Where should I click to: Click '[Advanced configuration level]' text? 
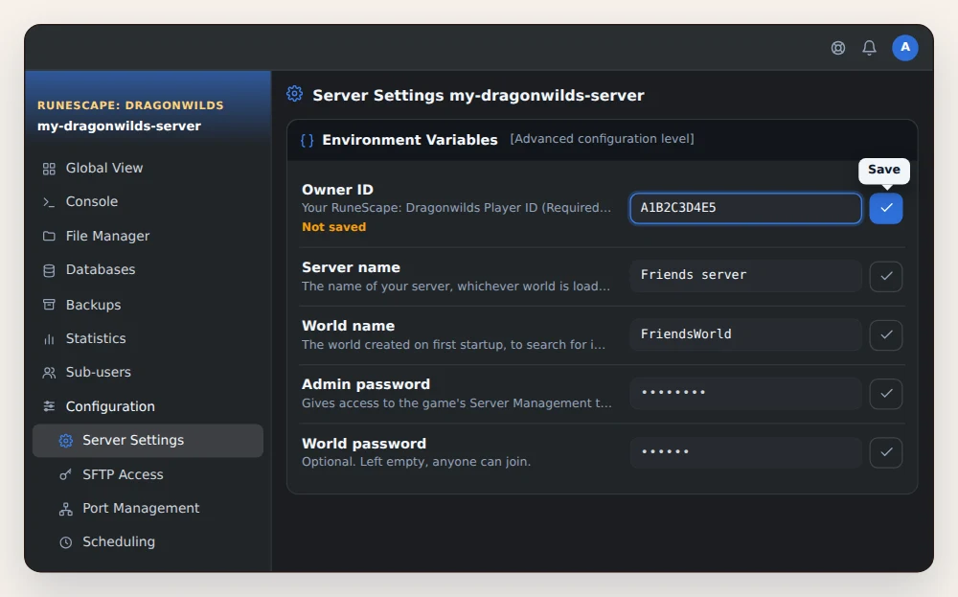pyautogui.click(x=602, y=139)
